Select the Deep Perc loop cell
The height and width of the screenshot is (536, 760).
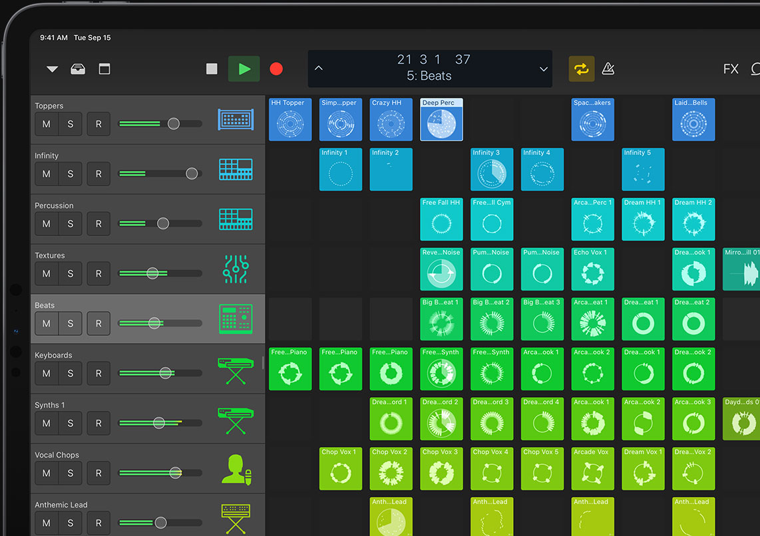pos(441,120)
